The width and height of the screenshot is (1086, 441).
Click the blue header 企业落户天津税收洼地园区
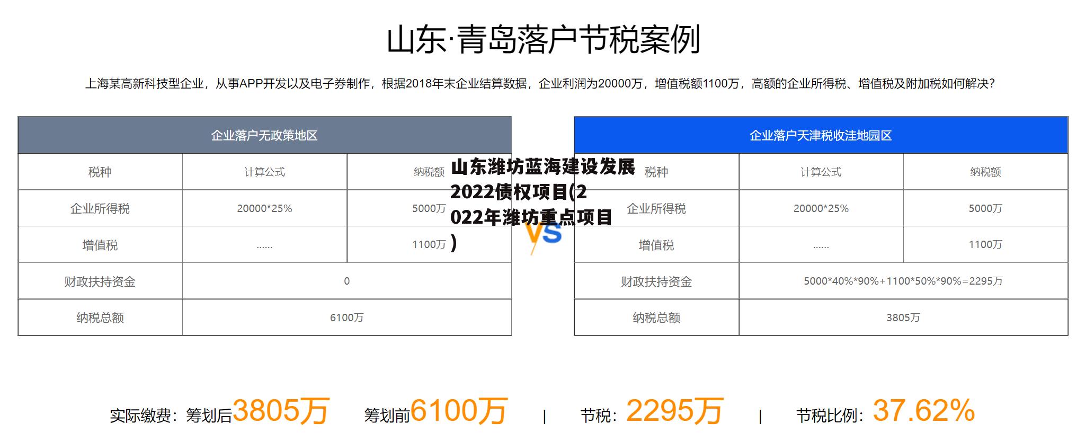coord(821,135)
